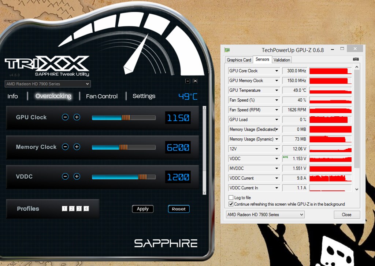Decrease GPU Clock with the minus button
This screenshot has height=266, width=375.
[65, 117]
